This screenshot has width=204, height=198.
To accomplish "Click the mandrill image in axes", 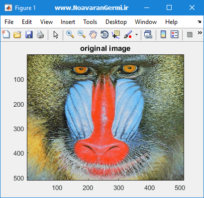I will (x=105, y=117).
